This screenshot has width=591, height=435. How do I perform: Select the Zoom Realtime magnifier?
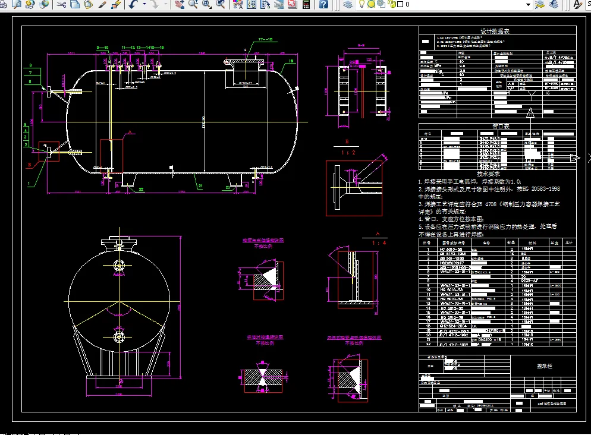coord(193,4)
